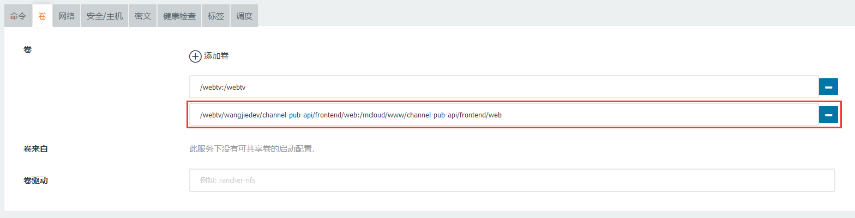Image resolution: width=855 pixels, height=218 pixels.
Task: Switch to the 命令 tab
Action: [18, 16]
